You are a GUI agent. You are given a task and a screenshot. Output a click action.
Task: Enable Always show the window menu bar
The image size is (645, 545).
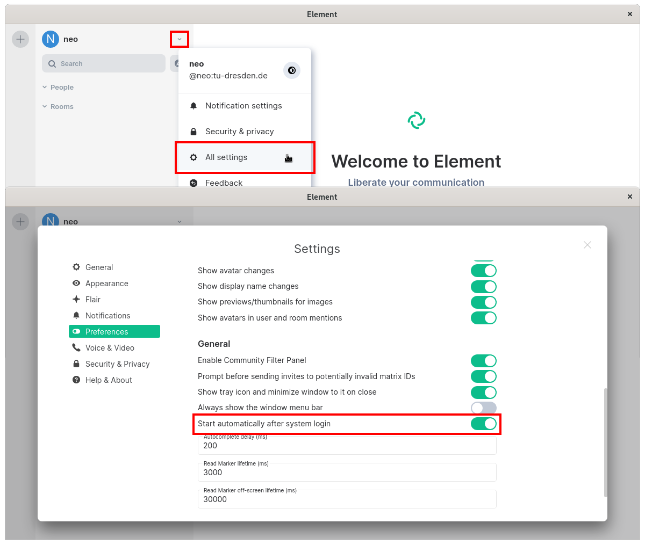pos(484,408)
